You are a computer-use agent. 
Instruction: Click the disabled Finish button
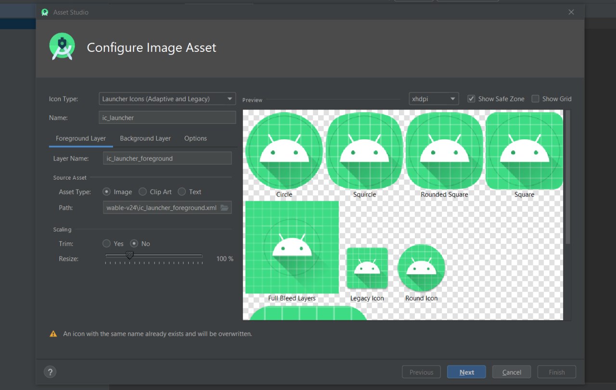pyautogui.click(x=557, y=372)
